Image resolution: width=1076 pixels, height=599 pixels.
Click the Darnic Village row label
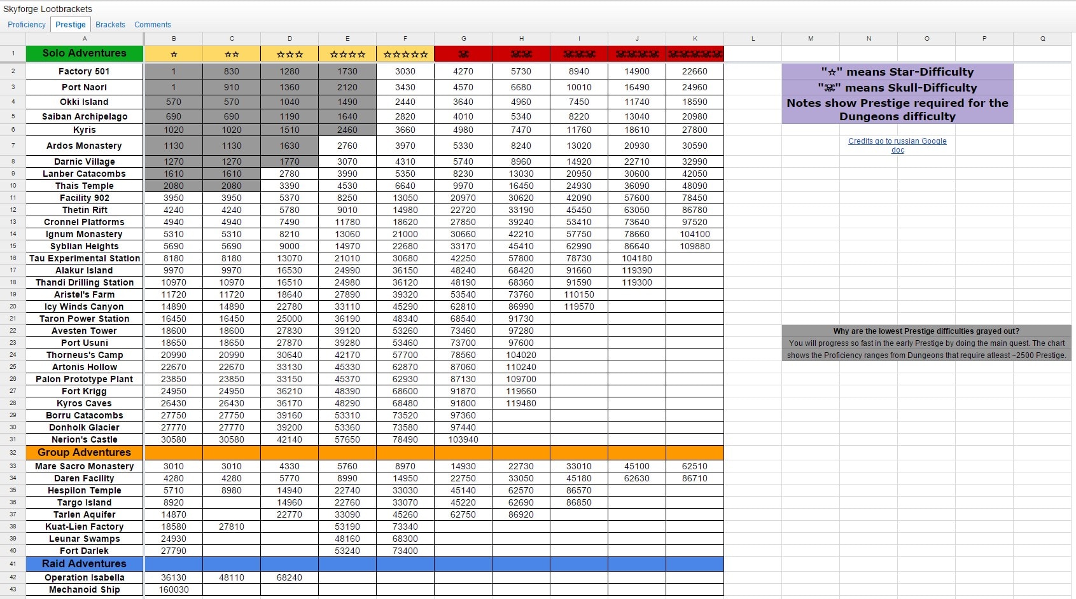click(x=85, y=162)
